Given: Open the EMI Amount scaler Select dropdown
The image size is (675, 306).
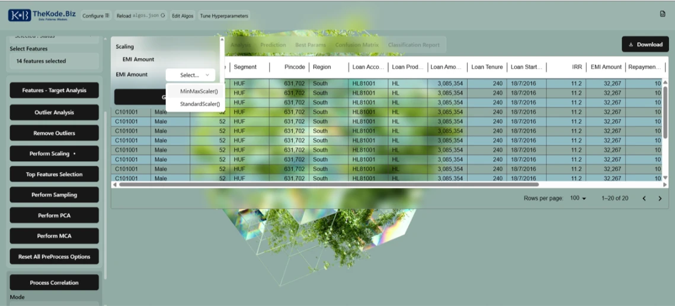Looking at the screenshot, I should [190, 75].
